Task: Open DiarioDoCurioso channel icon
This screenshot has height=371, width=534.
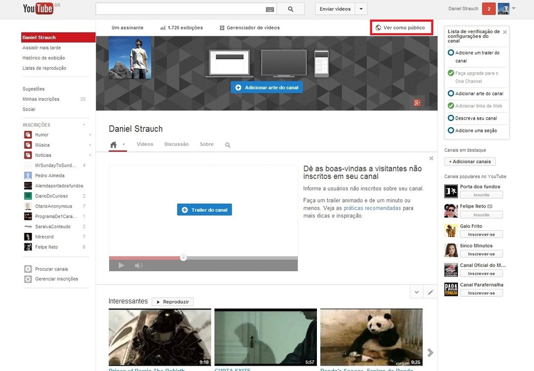Action: coord(28,196)
